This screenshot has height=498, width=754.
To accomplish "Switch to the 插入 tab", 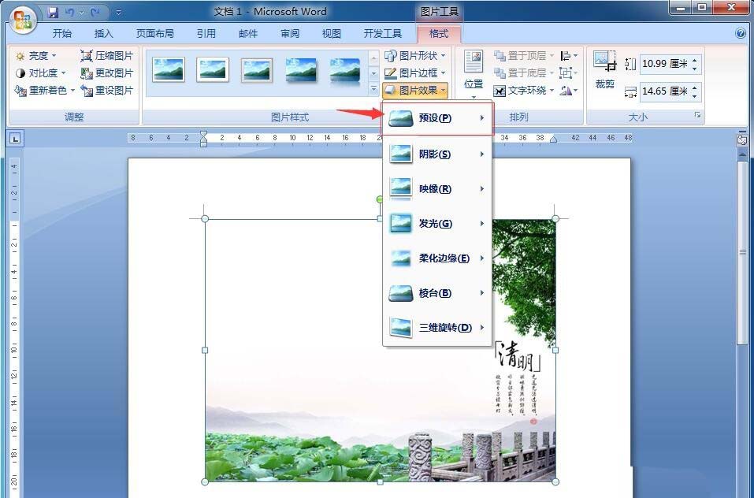I will click(x=103, y=33).
